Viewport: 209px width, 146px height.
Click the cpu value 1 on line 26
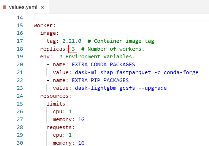click(x=70, y=111)
